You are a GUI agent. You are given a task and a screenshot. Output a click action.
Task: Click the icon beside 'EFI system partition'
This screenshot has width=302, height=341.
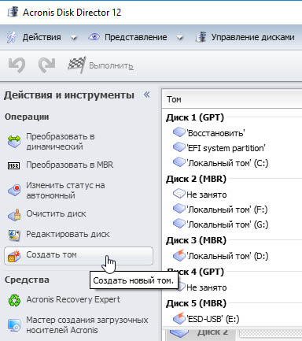click(179, 147)
